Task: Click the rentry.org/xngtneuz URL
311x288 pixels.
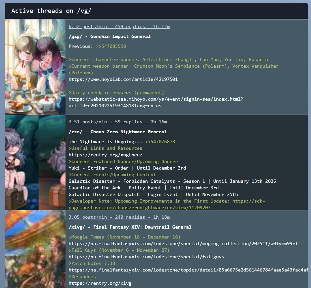Action: [105, 155]
